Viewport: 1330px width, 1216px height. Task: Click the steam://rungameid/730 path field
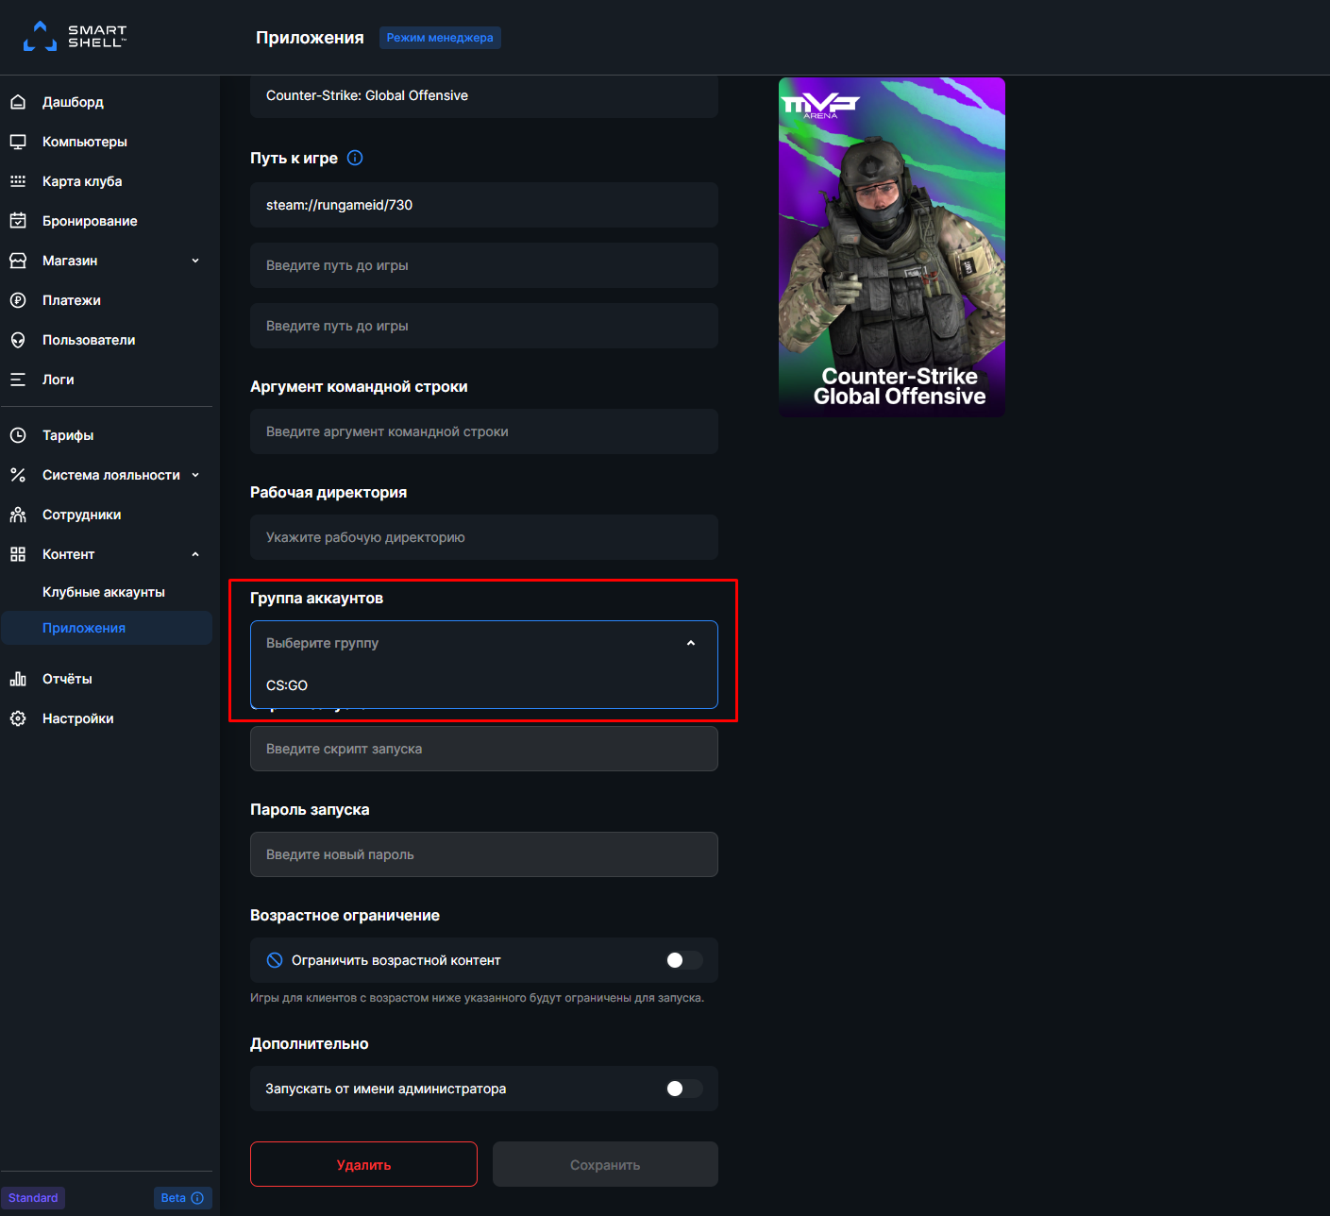[x=484, y=205]
